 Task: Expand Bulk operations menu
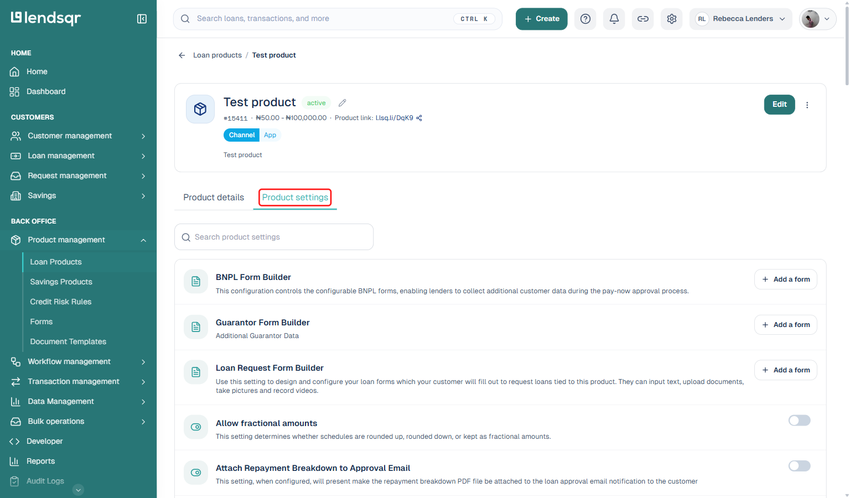coord(78,422)
